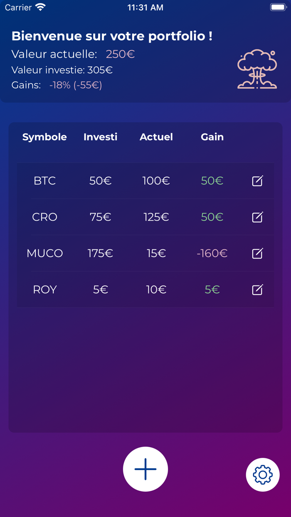Tap the plus button to add a crypto

click(145, 469)
